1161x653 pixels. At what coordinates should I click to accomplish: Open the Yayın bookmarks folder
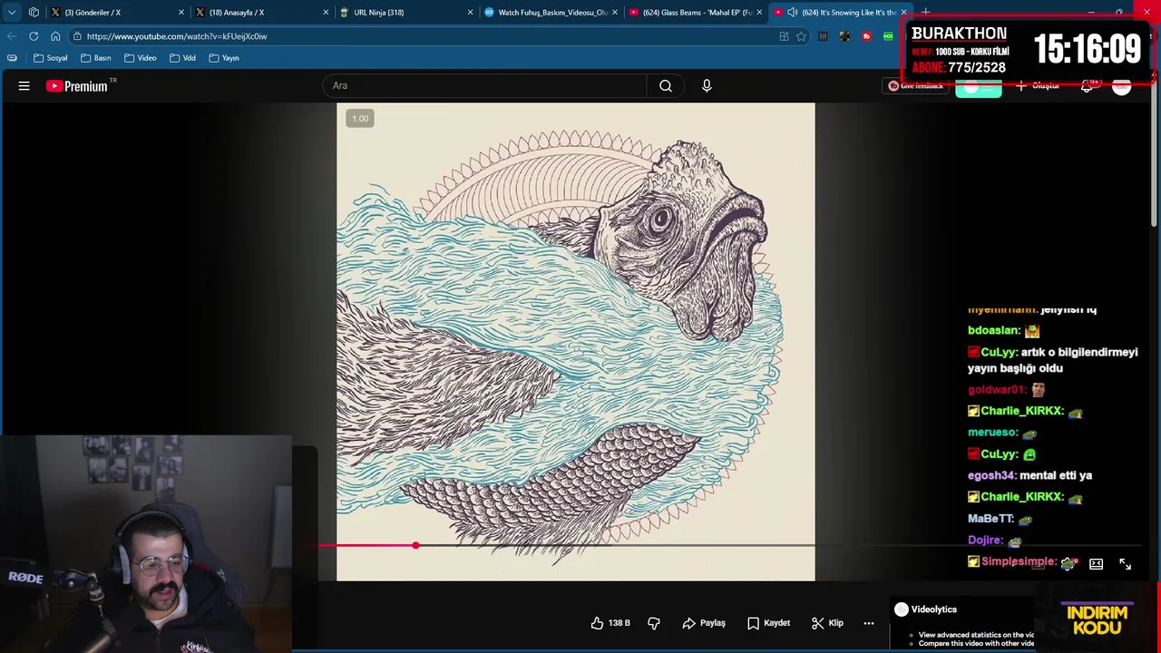[224, 58]
